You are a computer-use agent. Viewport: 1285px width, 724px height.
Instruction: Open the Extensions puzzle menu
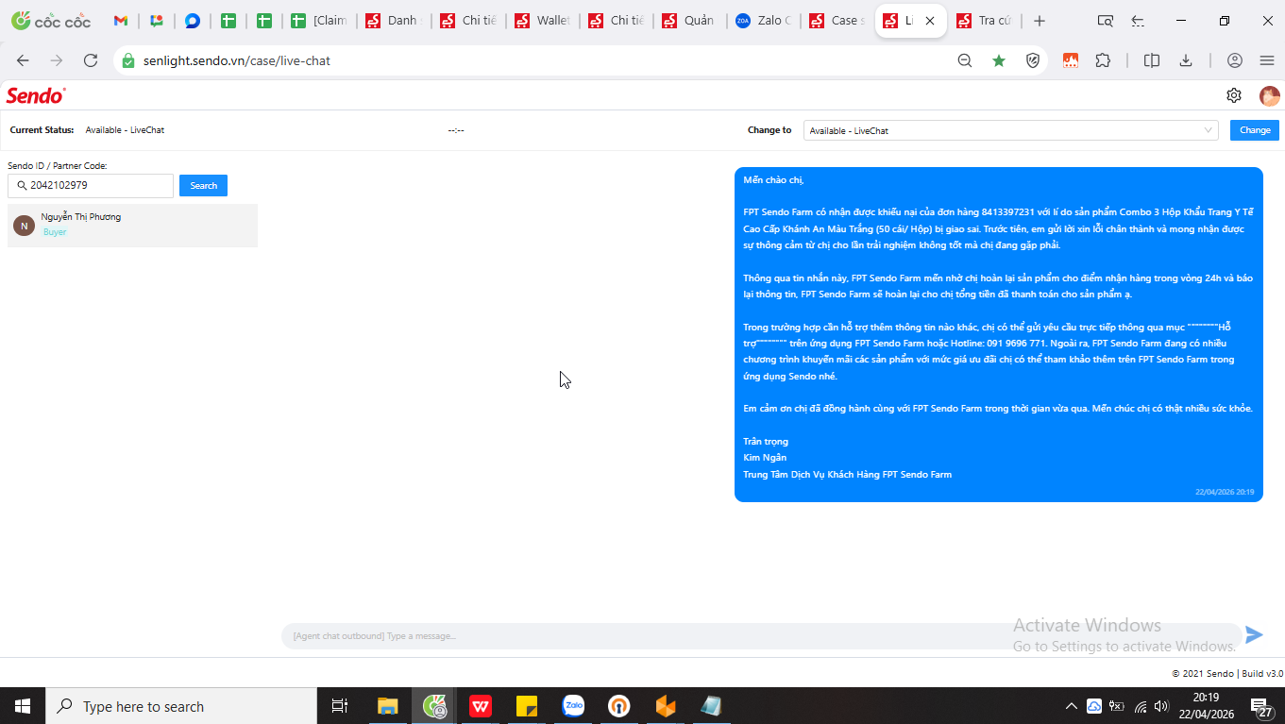[1103, 60]
